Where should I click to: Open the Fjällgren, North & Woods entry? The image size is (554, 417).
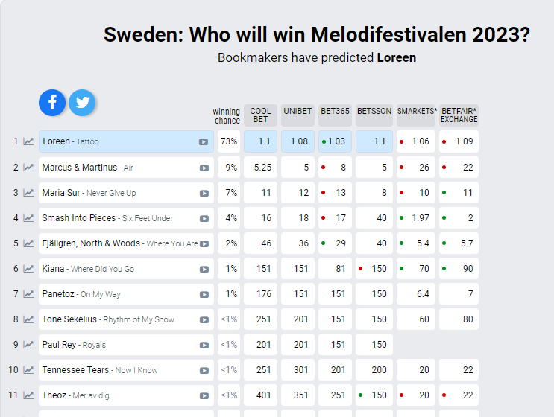point(119,243)
